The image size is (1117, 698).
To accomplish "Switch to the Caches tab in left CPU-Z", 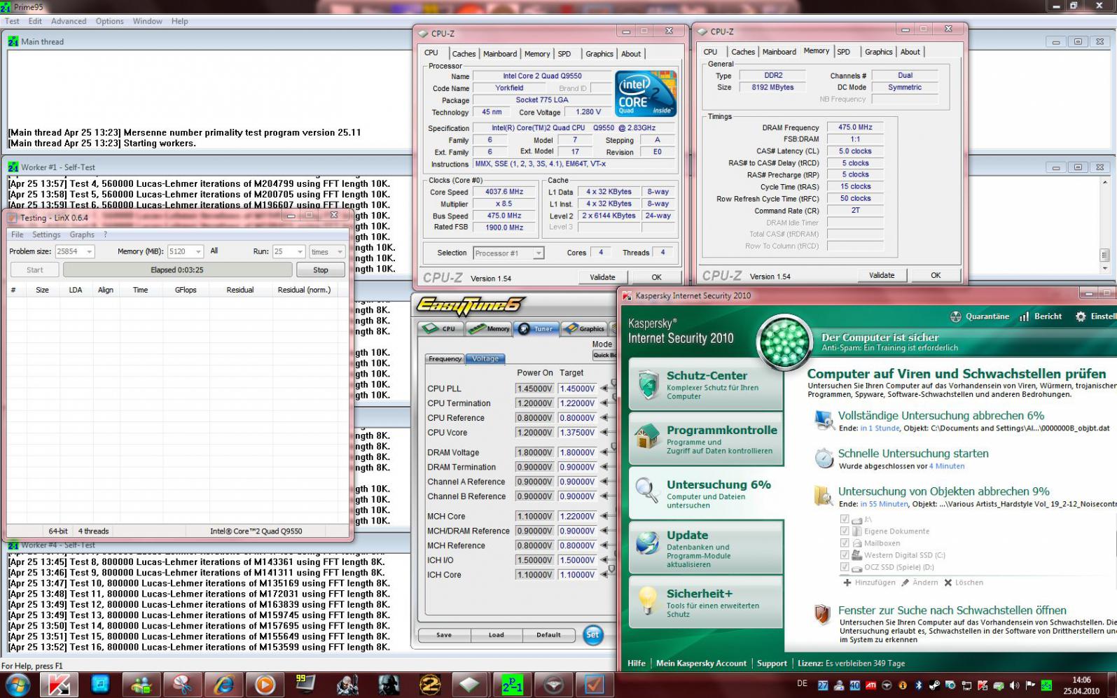I will (x=464, y=54).
